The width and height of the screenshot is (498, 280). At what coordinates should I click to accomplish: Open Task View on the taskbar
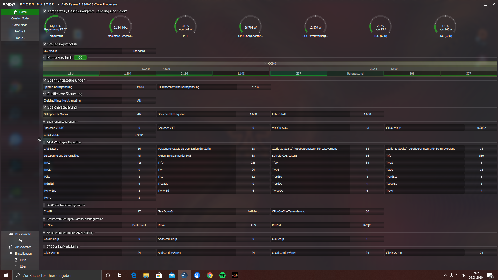click(120, 275)
